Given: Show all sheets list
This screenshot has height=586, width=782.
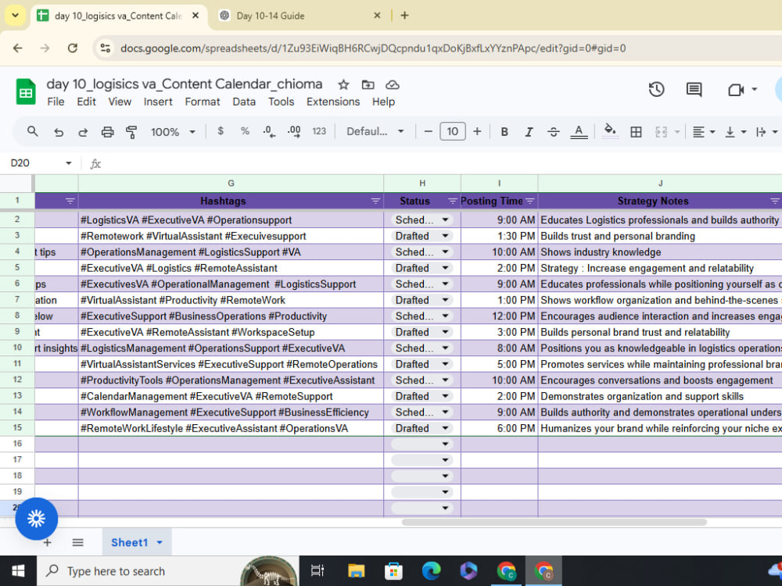Looking at the screenshot, I should click(77, 542).
